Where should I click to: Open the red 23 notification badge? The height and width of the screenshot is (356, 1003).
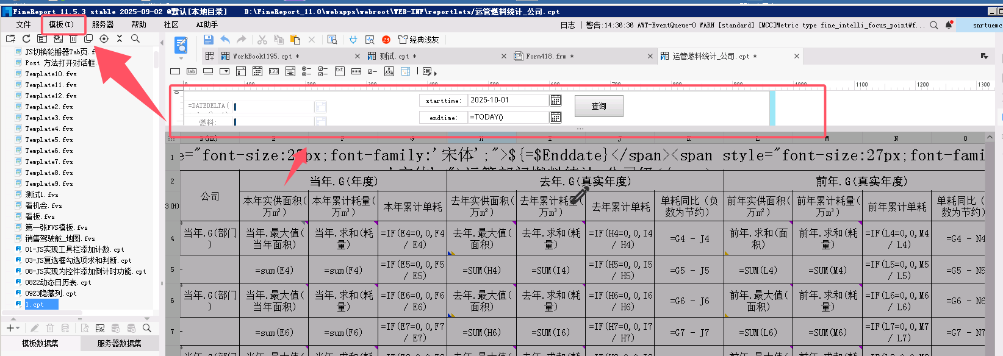pos(386,40)
